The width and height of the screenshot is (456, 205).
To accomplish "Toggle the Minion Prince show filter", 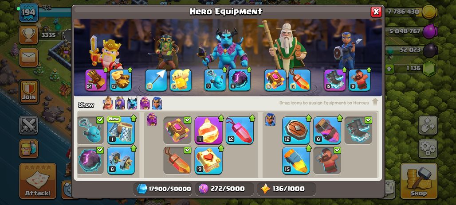I will [132, 103].
